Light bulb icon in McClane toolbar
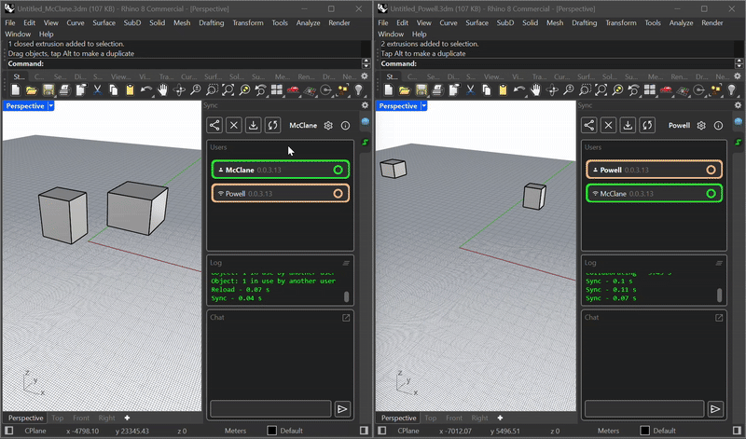 (359, 89)
